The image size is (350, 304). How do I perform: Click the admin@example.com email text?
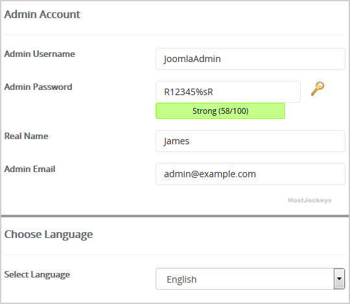pos(210,174)
